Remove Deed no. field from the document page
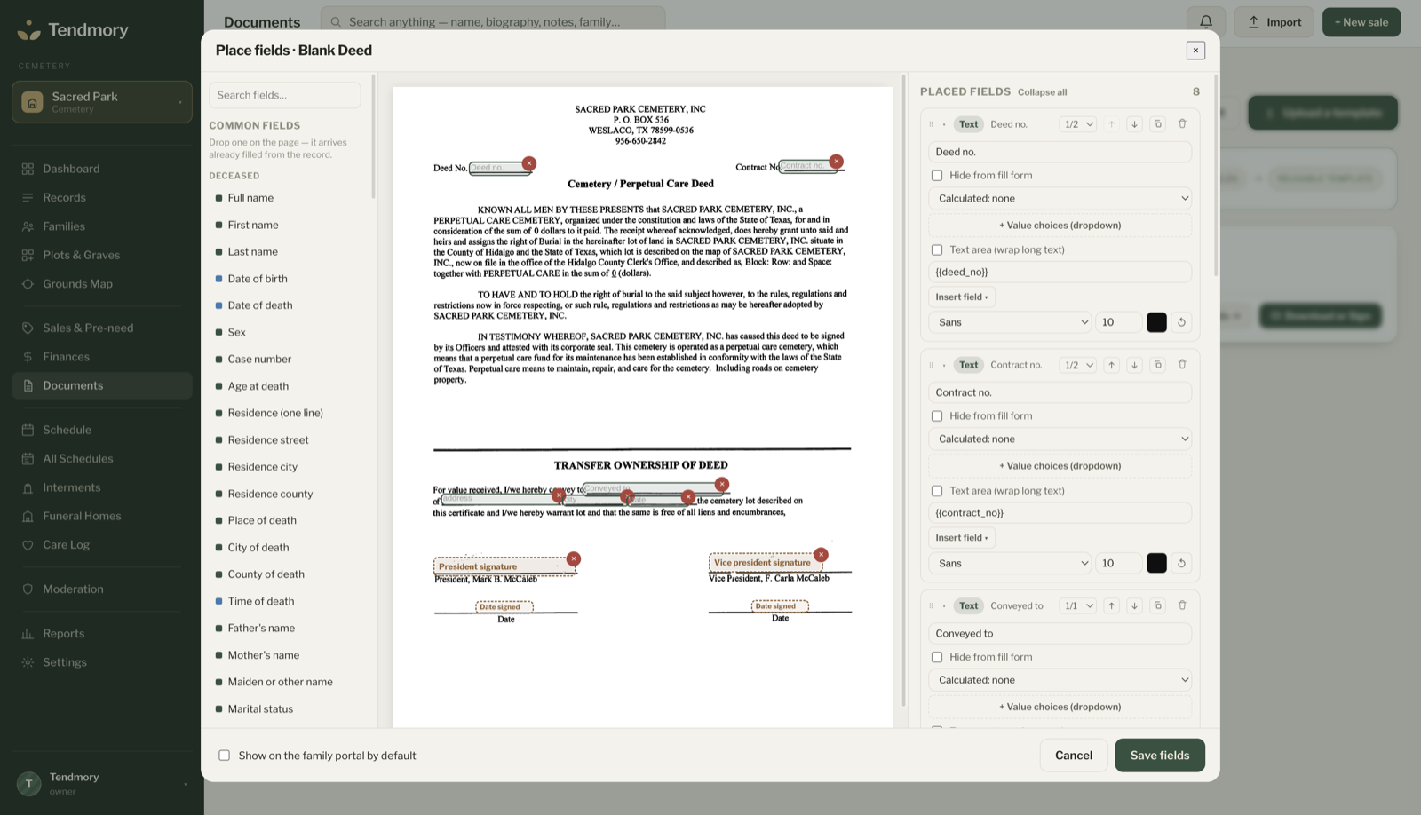Screen dimensions: 1421x815 (x=529, y=163)
